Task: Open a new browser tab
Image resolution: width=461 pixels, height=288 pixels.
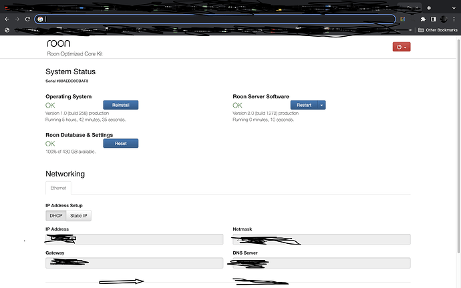Action: (429, 8)
